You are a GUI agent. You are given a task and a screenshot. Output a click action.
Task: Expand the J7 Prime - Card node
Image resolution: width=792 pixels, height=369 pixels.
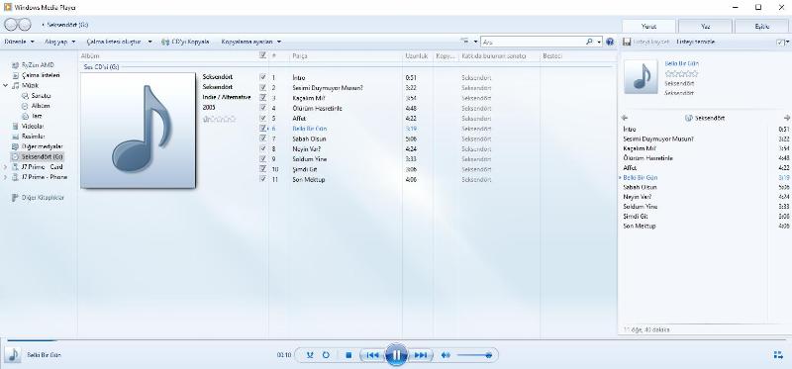click(x=6, y=167)
